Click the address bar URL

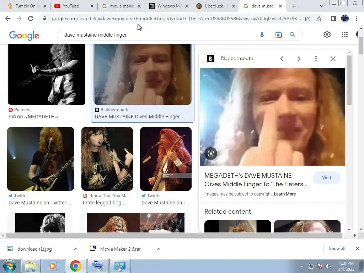tap(176, 18)
